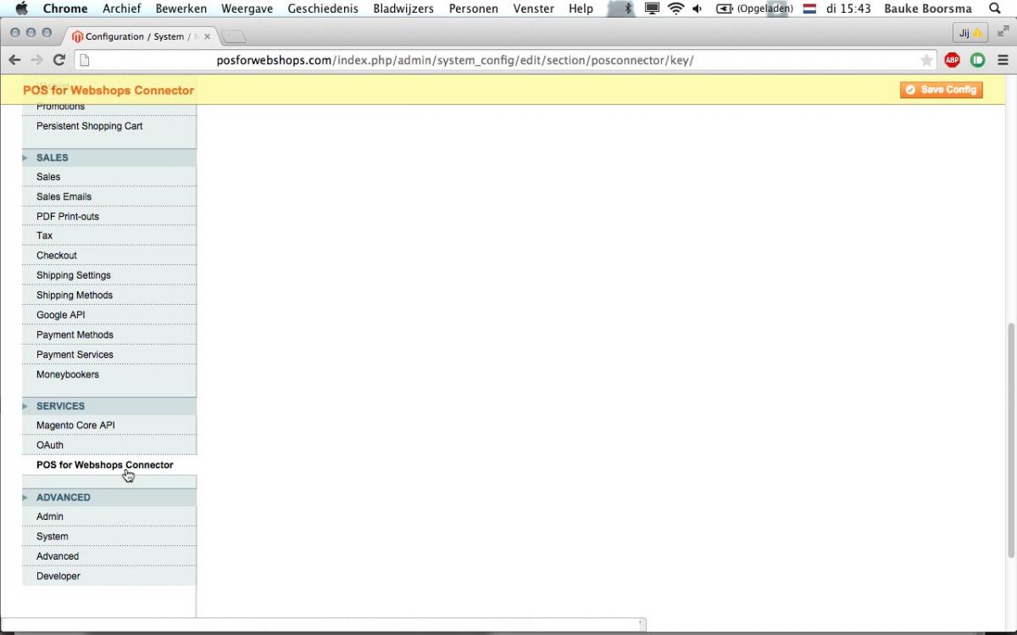Screen dimensions: 1017x635
Task: Click the Bluetooth status icon
Action: [x=628, y=8]
